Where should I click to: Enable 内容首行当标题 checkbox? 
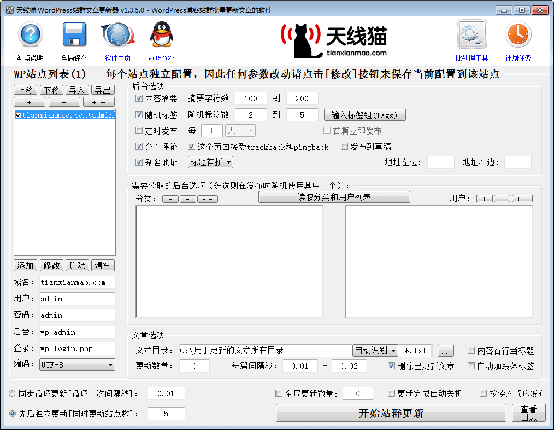click(471, 350)
